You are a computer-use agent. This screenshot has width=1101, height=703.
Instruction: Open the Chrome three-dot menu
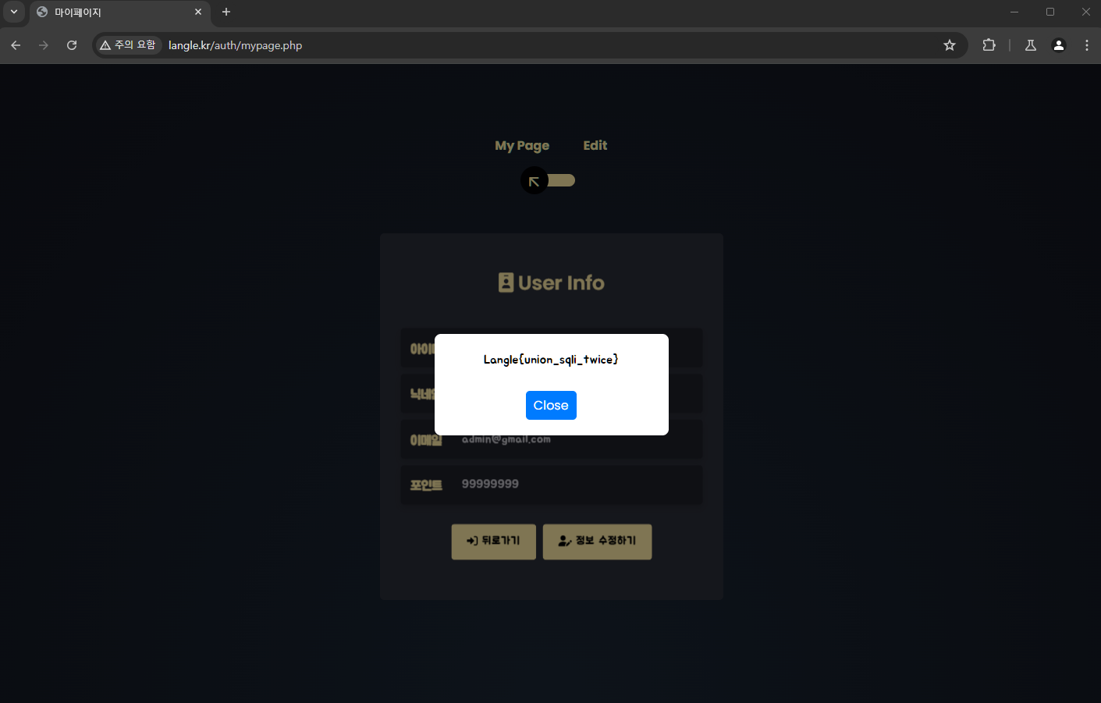pos(1087,45)
